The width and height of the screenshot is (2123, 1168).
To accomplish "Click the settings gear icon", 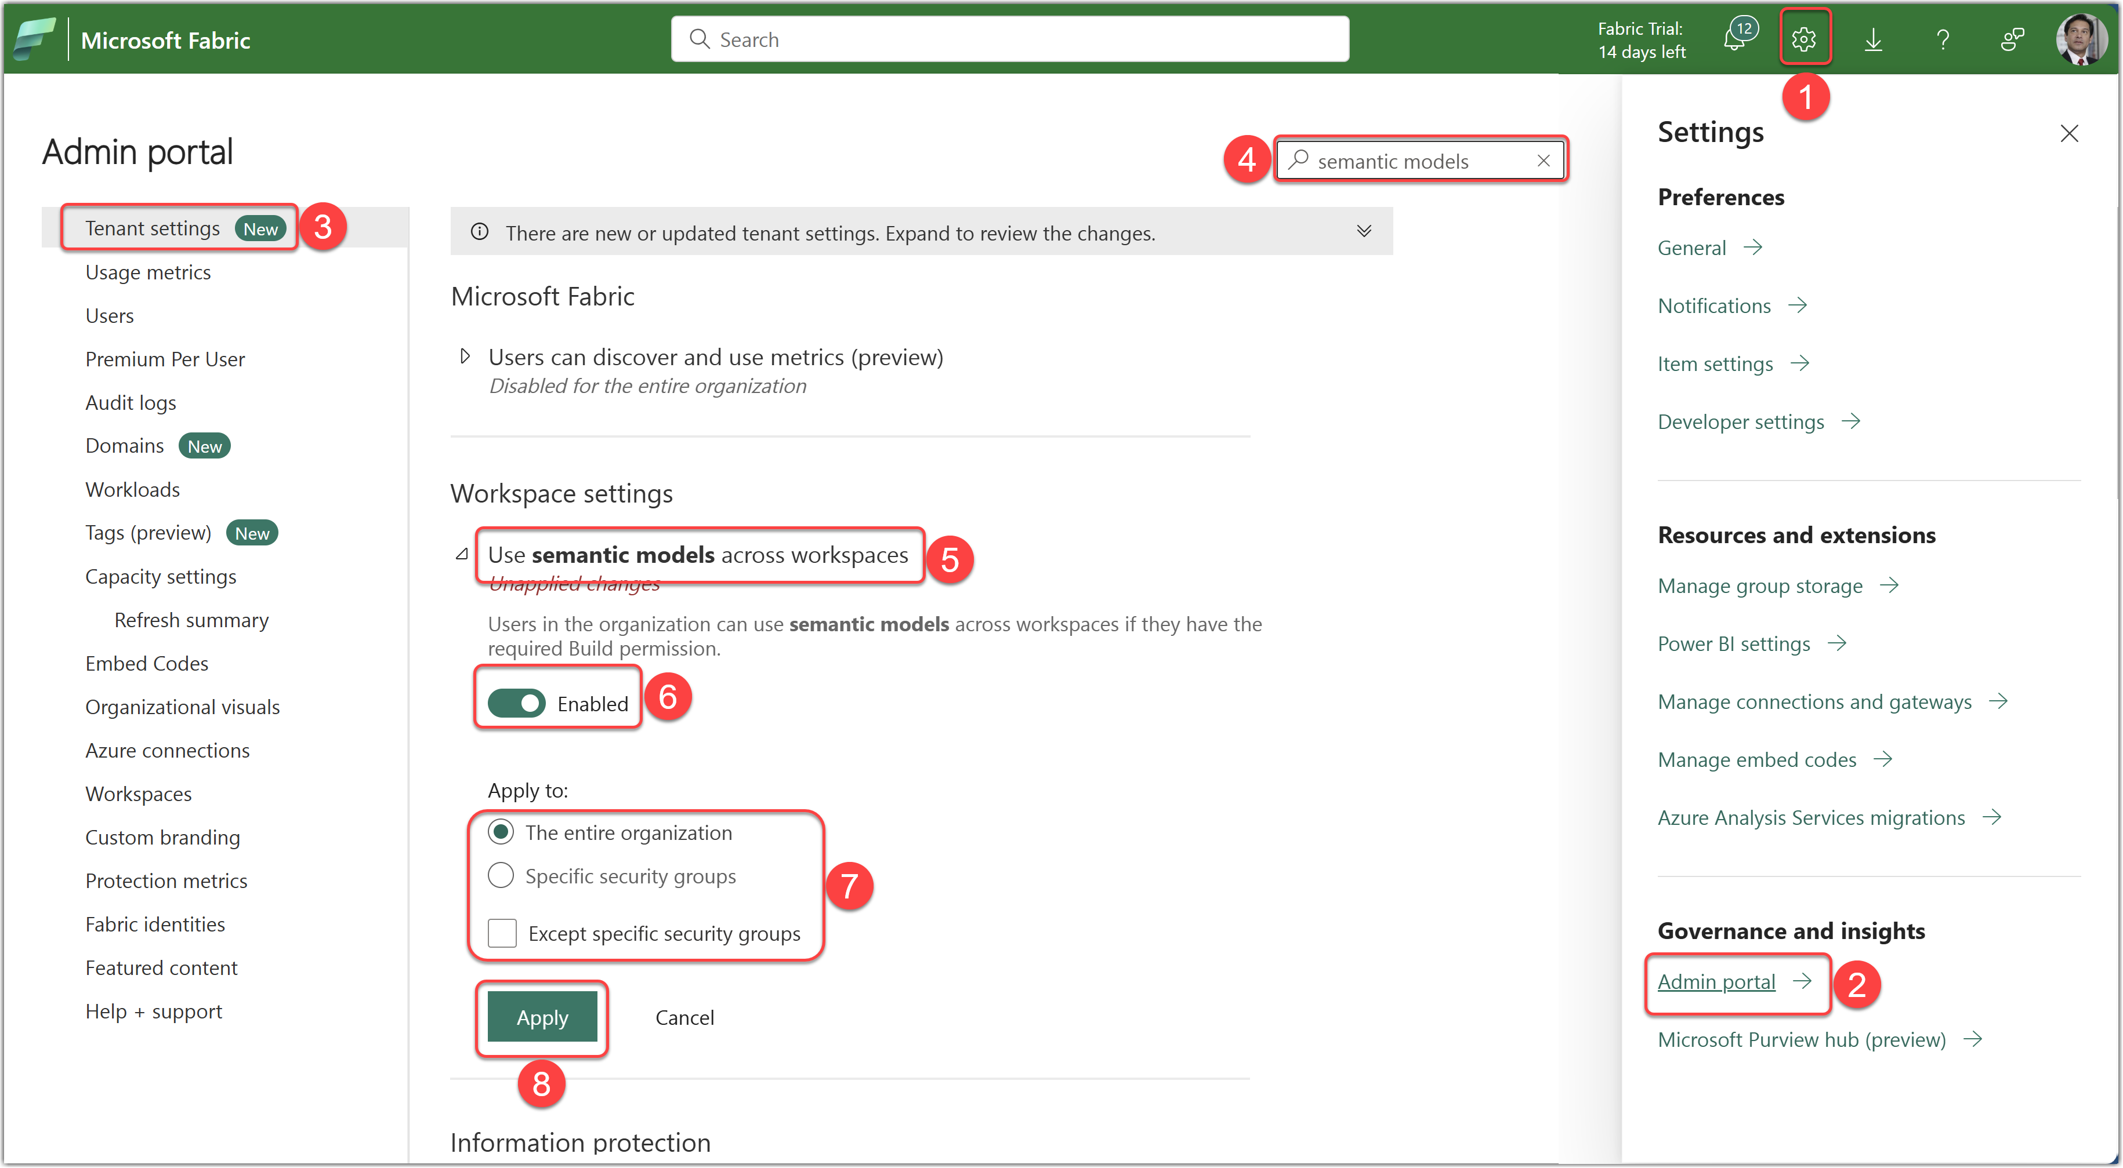I will point(1804,39).
